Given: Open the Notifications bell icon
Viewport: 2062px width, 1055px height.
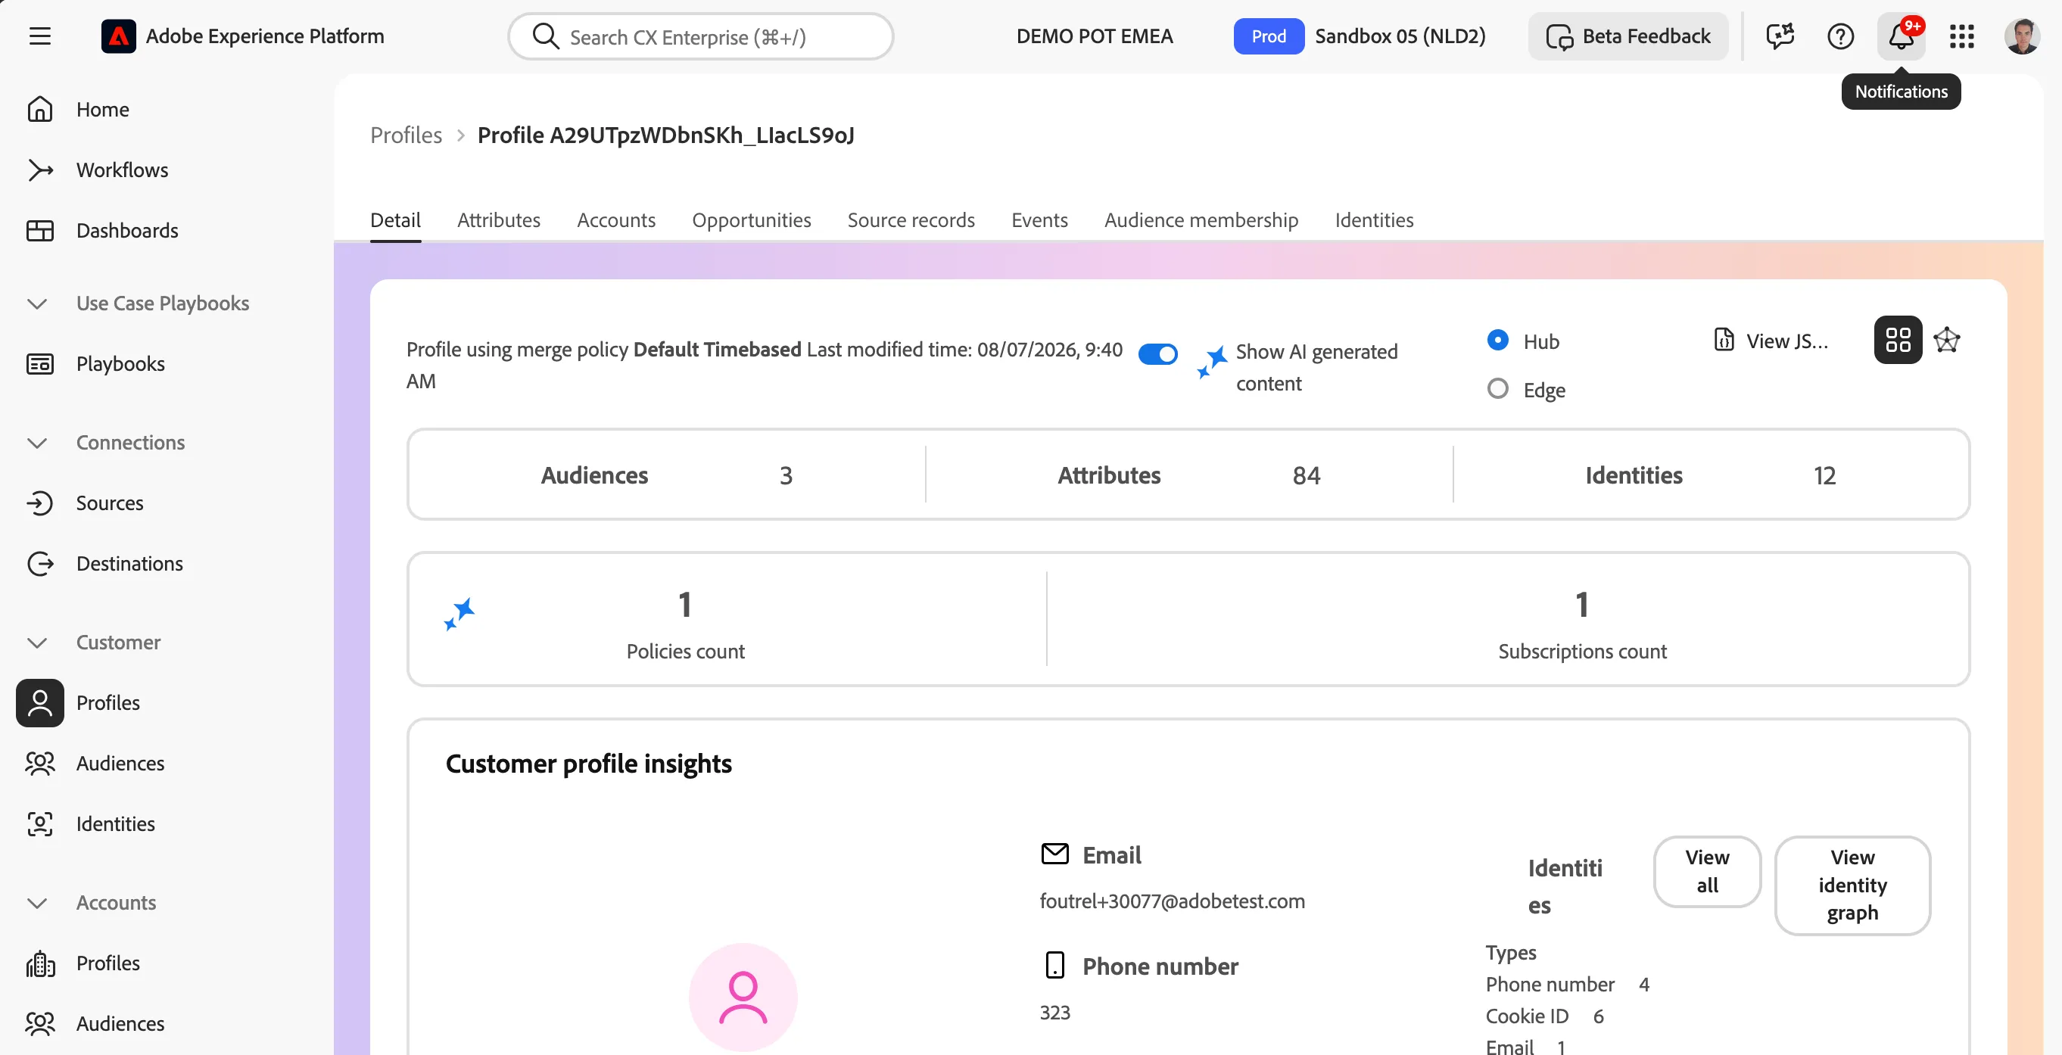Looking at the screenshot, I should click(1901, 36).
